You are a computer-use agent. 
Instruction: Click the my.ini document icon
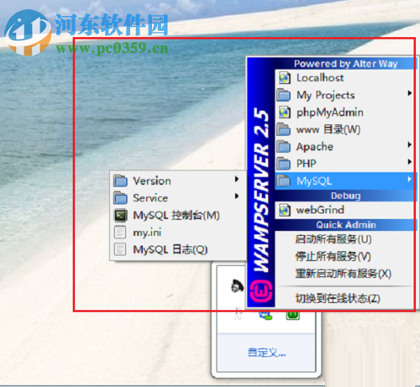point(120,233)
